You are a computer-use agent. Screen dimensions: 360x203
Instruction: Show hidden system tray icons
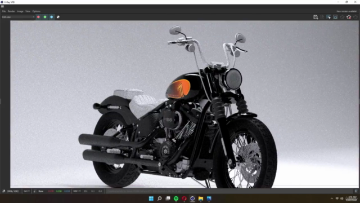[x=332, y=198]
